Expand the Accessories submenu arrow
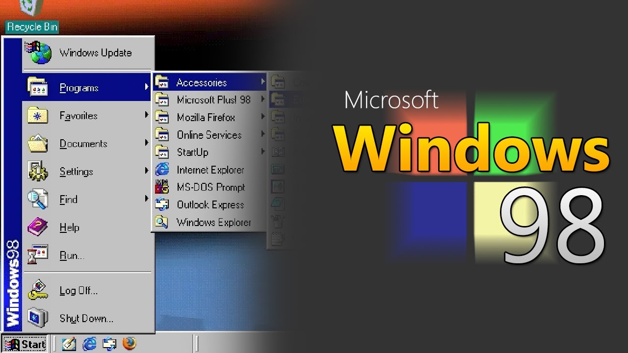The height and width of the screenshot is (353, 628). pos(263,82)
